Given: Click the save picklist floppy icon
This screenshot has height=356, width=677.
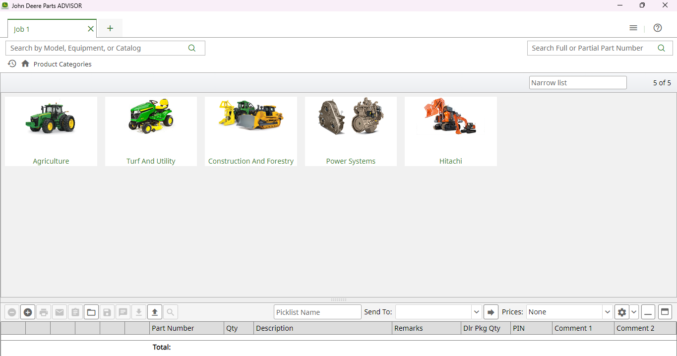Looking at the screenshot, I should [x=107, y=312].
